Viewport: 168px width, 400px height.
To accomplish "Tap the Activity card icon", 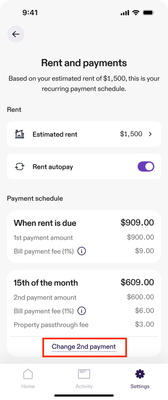I will pos(84,374).
